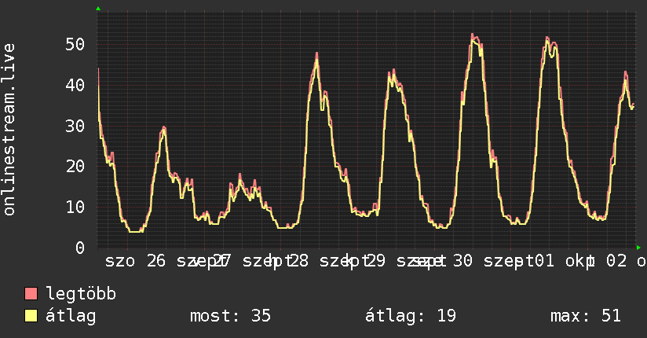647x338 pixels.
Task: Click the 'max: 51' statistic value
Action: click(586, 316)
